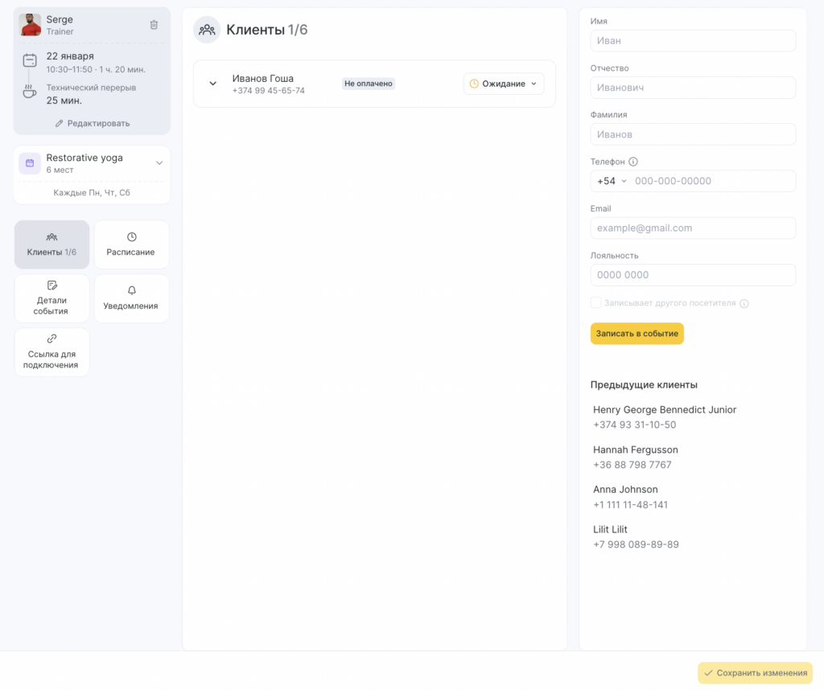This screenshot has width=824, height=690.
Task: Click Serge's trainer avatar photo
Action: click(31, 25)
